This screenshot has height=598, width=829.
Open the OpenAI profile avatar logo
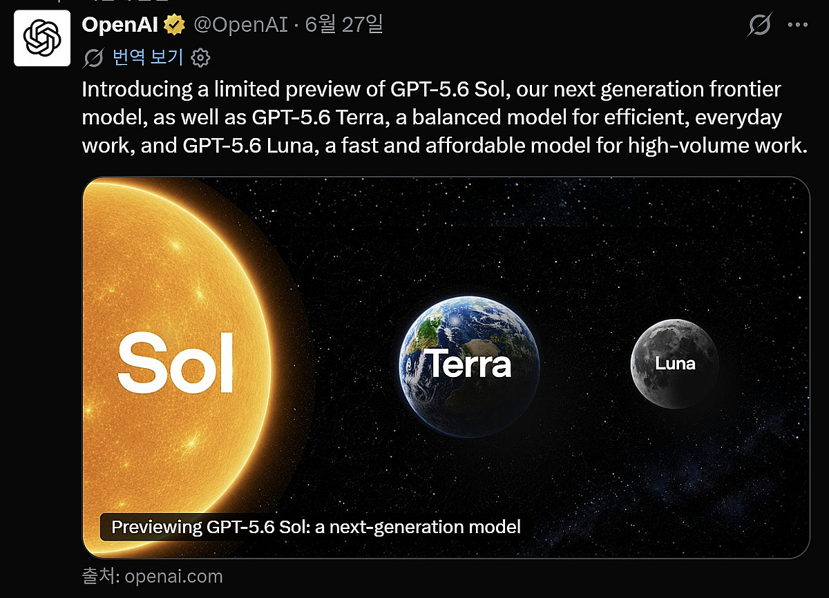point(42,38)
